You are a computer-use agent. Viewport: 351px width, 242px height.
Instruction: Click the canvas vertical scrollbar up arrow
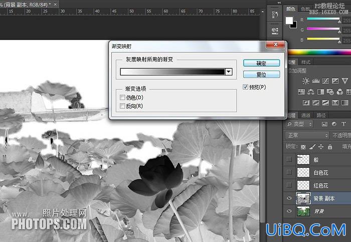point(263,12)
